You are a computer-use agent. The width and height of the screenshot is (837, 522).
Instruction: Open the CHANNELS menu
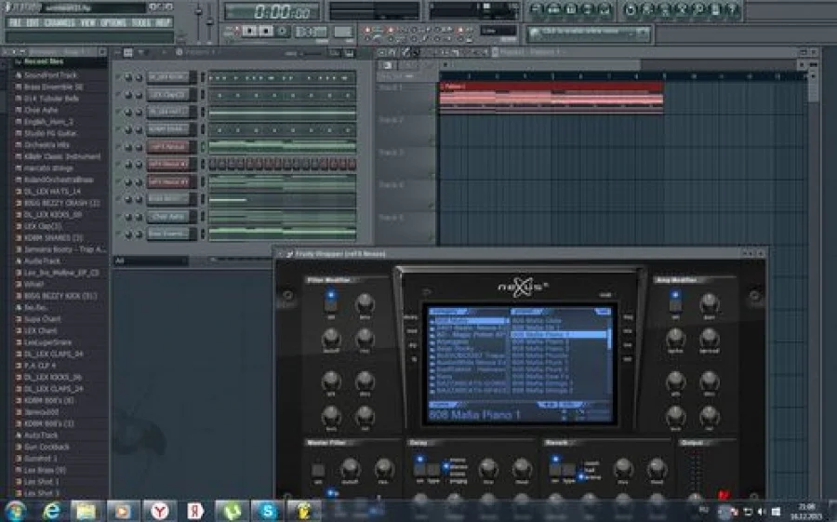coord(60,22)
